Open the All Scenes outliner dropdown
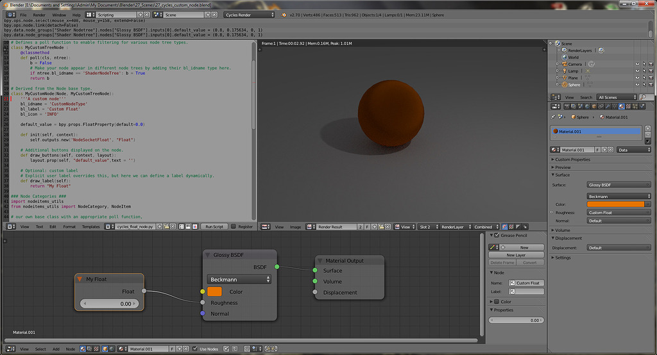This screenshot has width=657, height=355. 617,97
